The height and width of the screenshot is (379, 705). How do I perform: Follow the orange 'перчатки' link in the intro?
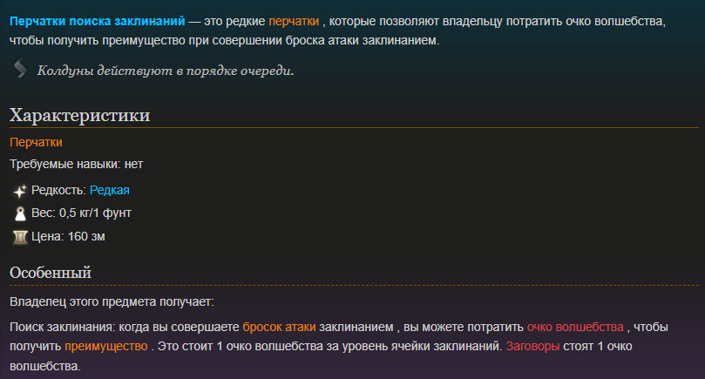(x=294, y=21)
